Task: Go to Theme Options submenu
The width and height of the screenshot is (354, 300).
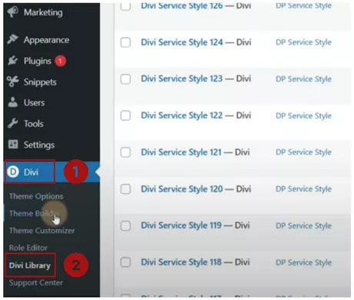Action: click(36, 196)
